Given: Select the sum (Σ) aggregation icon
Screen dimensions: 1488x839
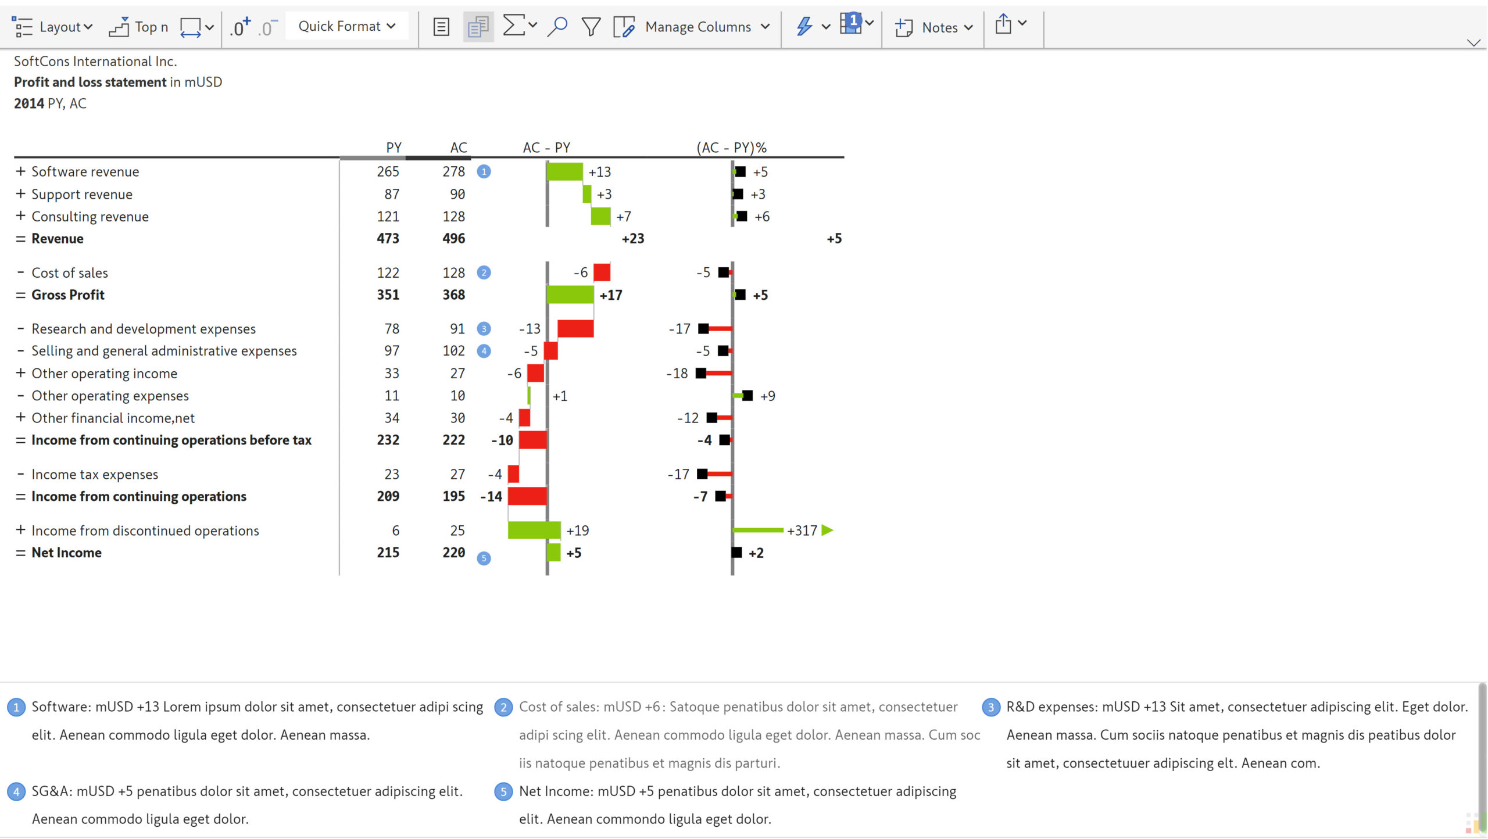Looking at the screenshot, I should (x=514, y=26).
